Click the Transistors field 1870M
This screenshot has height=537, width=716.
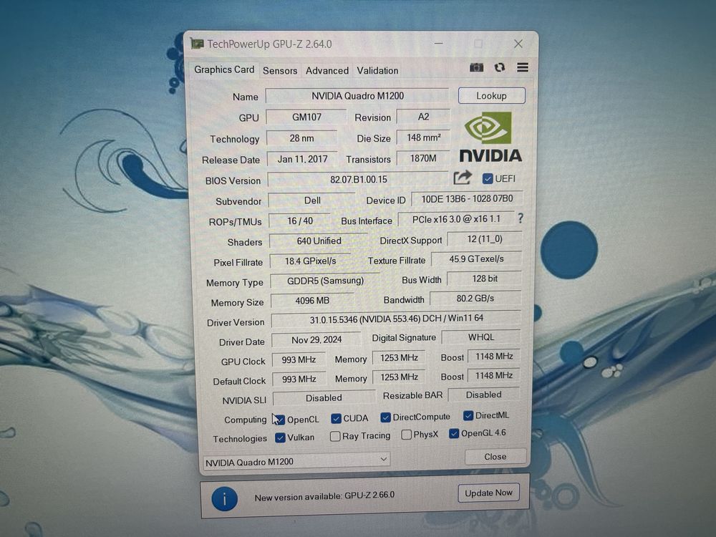(423, 158)
